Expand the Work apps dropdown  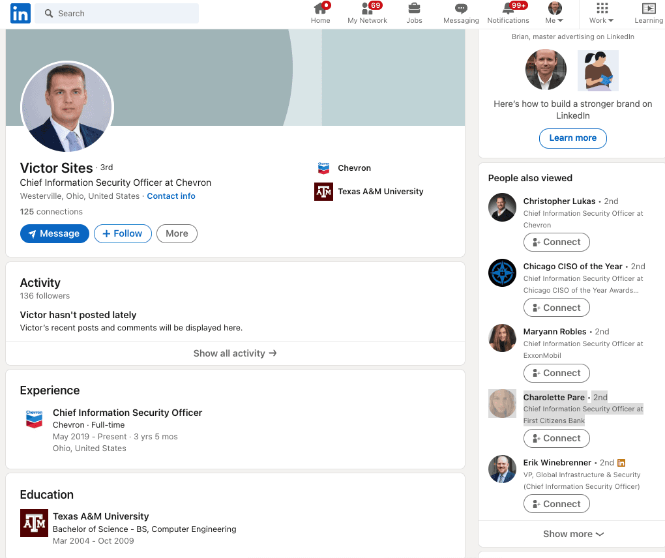click(x=601, y=13)
